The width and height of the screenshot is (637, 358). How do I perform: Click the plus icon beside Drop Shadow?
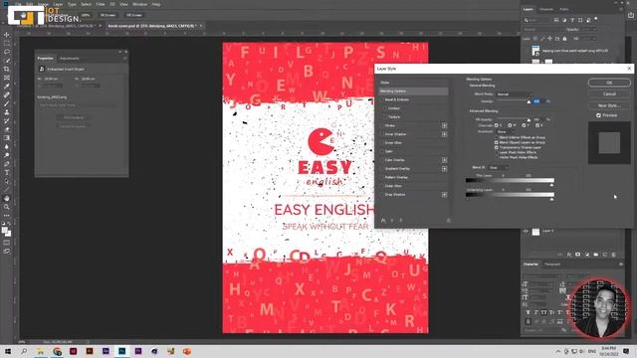[x=445, y=195]
